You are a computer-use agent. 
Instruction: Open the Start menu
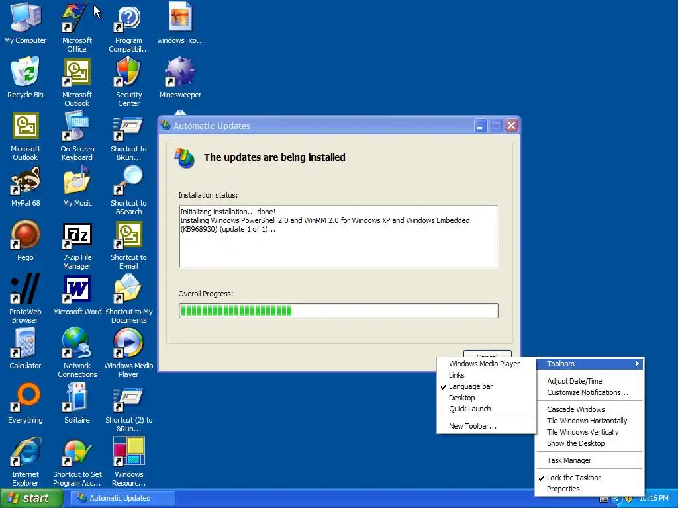coord(31,499)
